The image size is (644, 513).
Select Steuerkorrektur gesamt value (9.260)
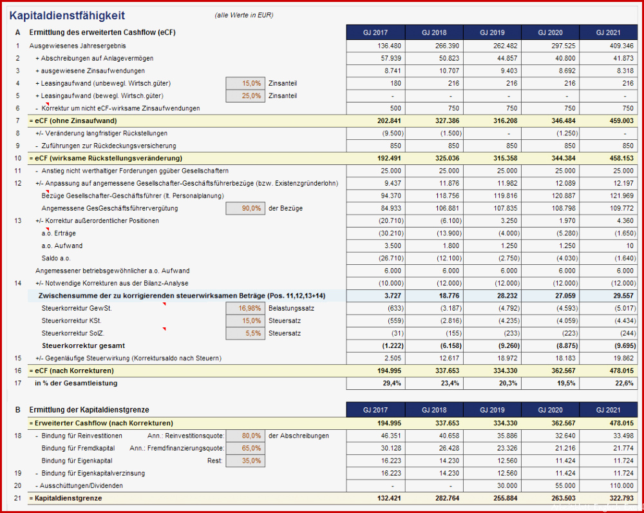(492, 345)
